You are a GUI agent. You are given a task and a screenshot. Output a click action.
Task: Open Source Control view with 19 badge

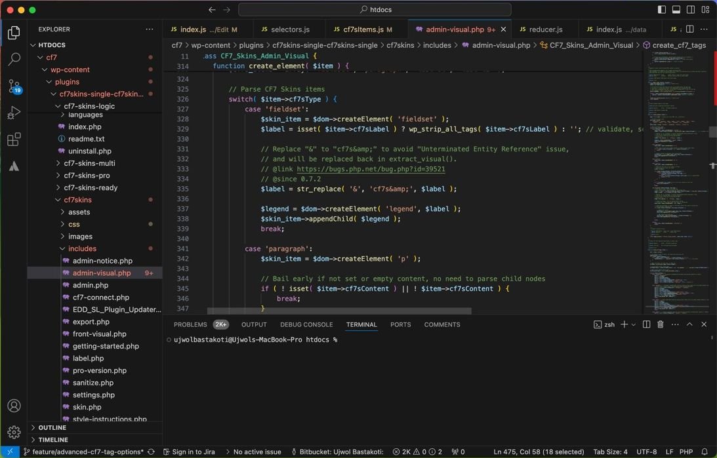pos(14,86)
